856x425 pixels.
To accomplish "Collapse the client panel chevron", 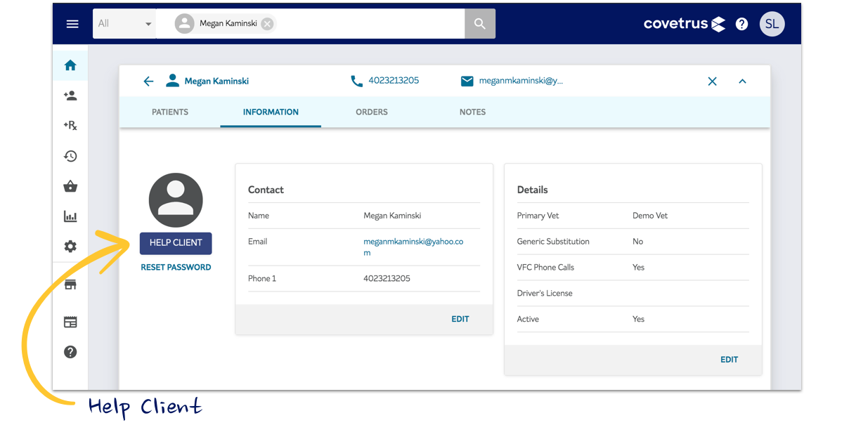I will (x=742, y=81).
